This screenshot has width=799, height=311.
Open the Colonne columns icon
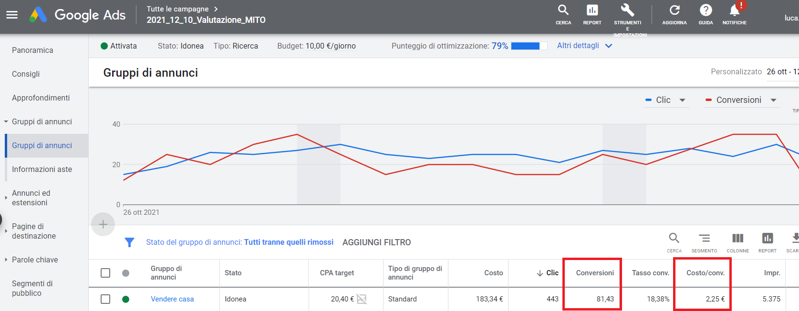coord(737,239)
